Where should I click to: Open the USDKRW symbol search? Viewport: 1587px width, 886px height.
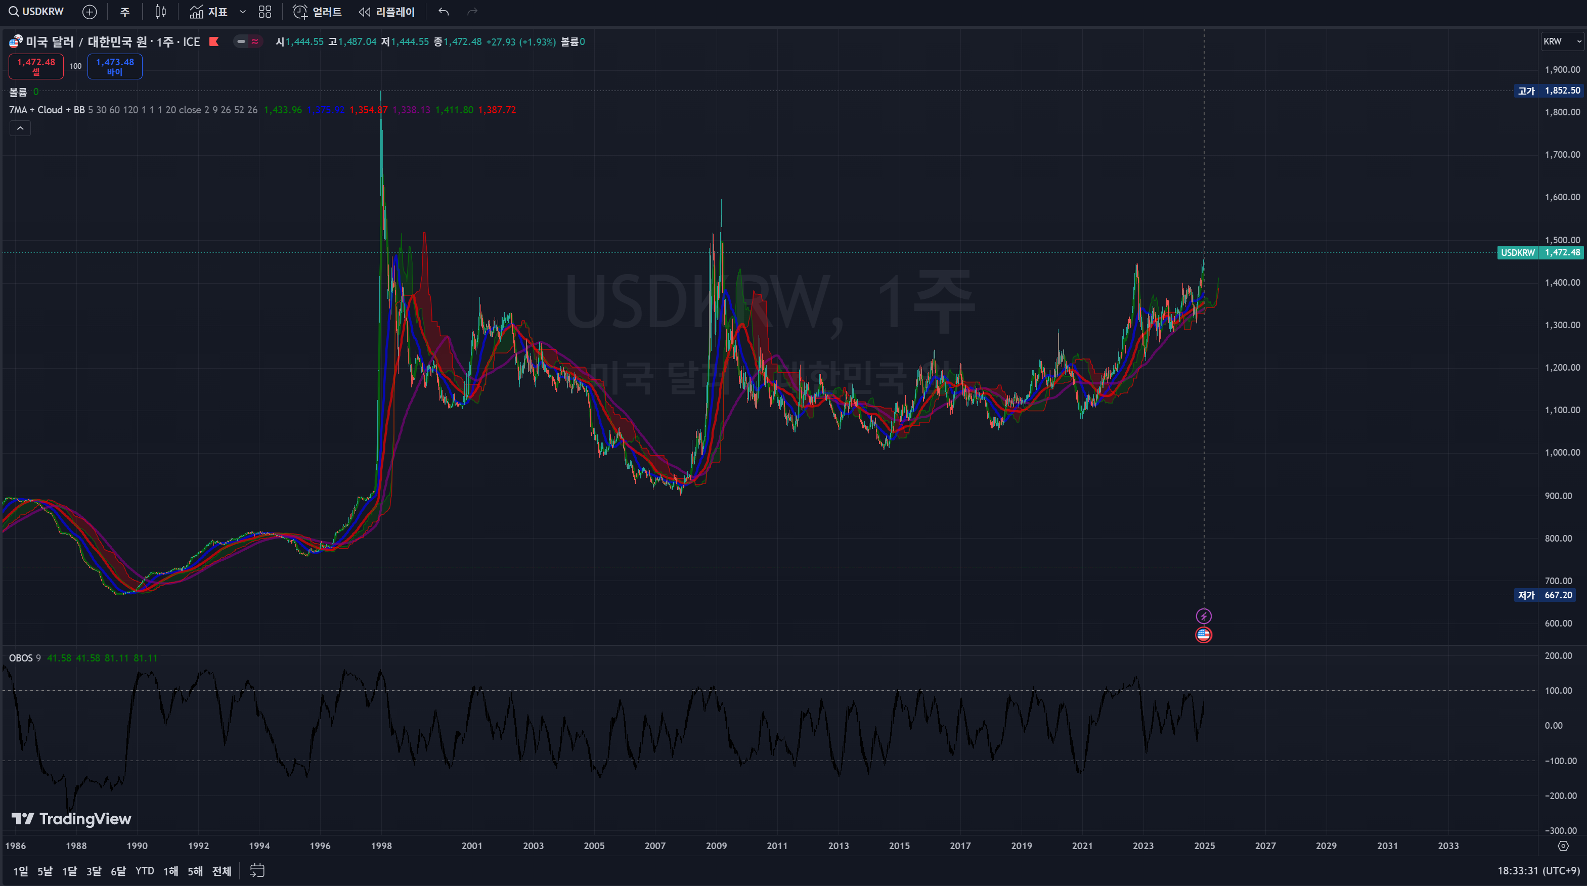point(36,12)
